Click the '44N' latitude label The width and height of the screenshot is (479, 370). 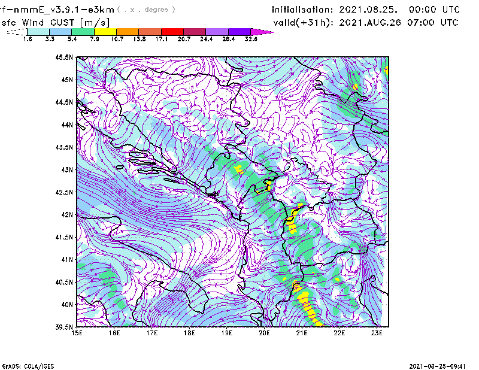pyautogui.click(x=67, y=125)
